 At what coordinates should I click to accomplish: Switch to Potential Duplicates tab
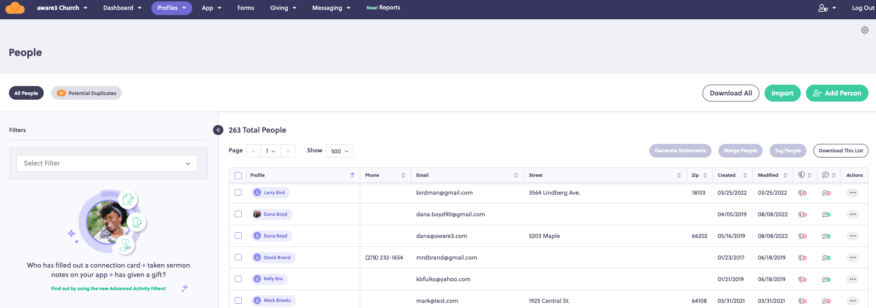(x=87, y=93)
